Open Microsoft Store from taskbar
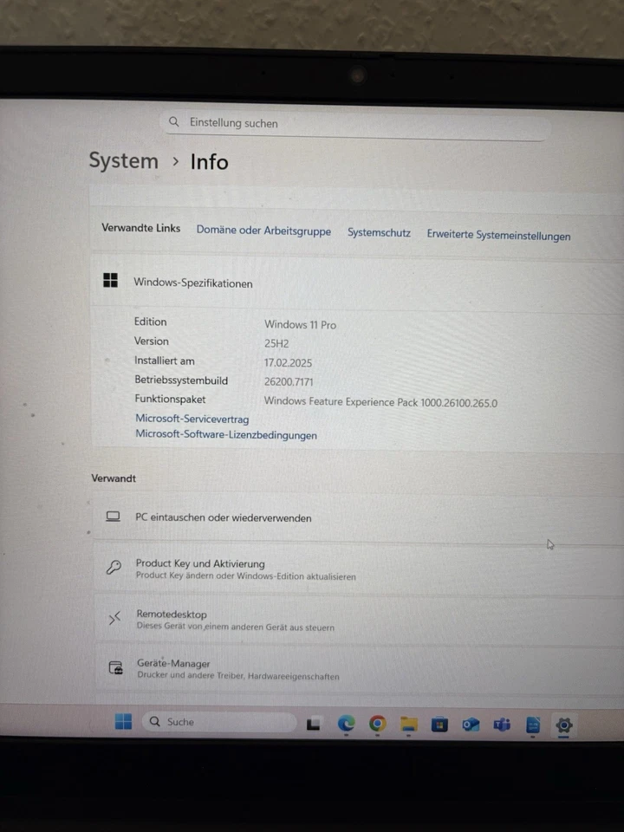624x832 pixels. pyautogui.click(x=439, y=725)
